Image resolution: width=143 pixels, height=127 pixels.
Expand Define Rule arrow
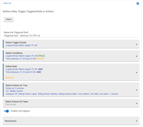point(137,72)
